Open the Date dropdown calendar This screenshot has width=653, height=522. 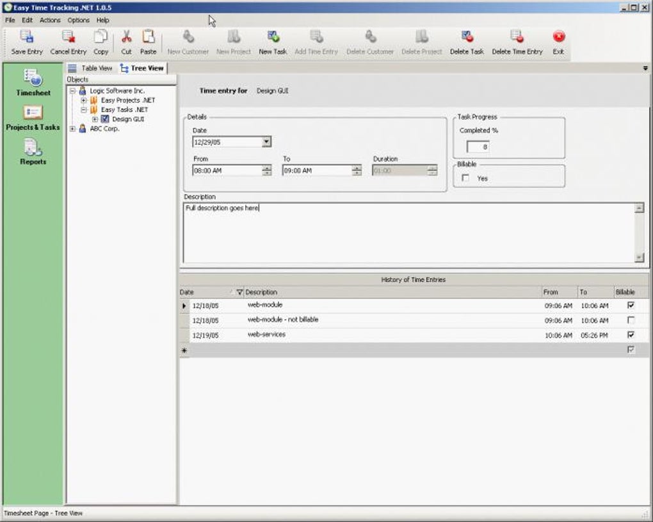tap(266, 142)
